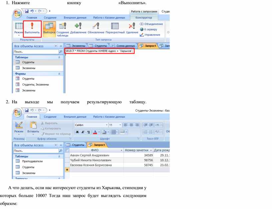
Task: Collapse Формы group in upper navigation pane
Action: click(x=59, y=74)
